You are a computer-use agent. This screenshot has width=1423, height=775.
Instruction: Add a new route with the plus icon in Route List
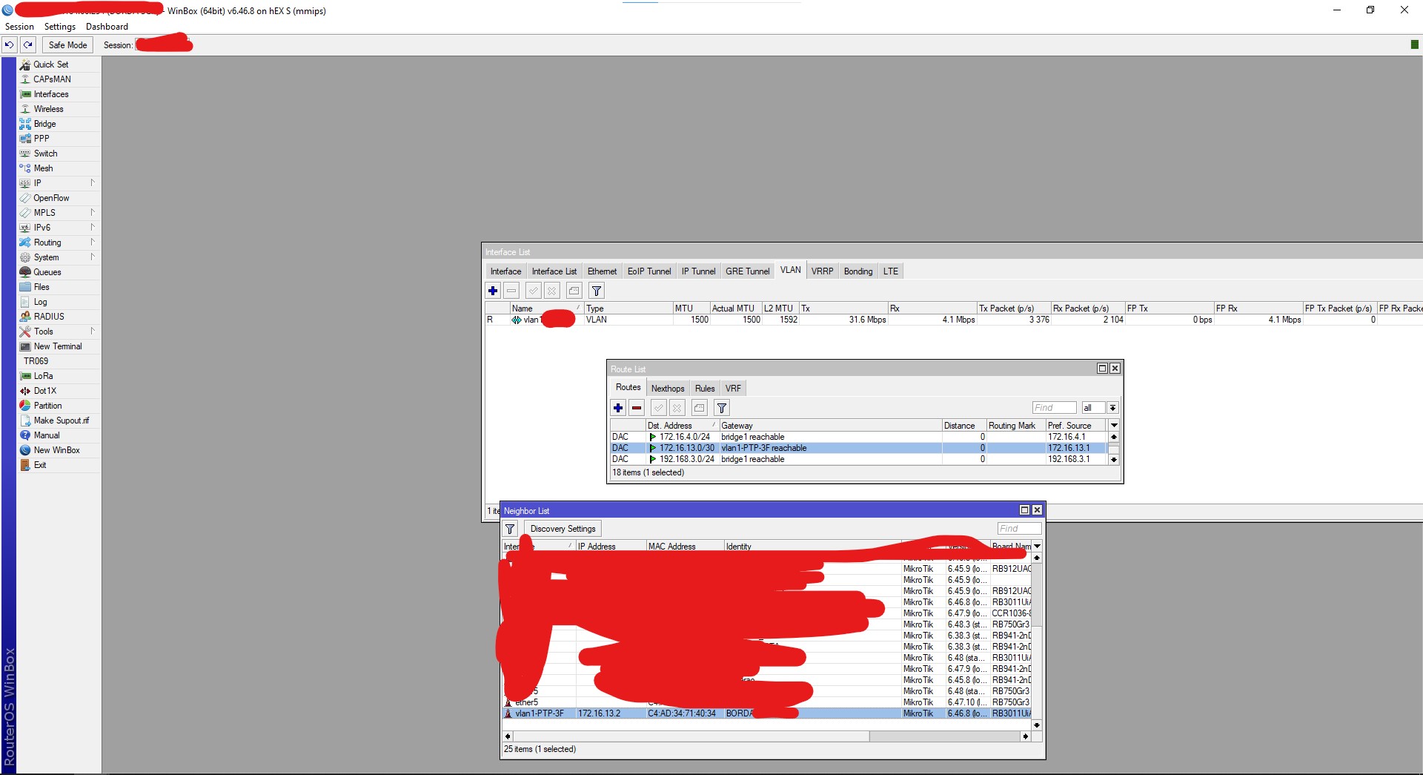[618, 408]
